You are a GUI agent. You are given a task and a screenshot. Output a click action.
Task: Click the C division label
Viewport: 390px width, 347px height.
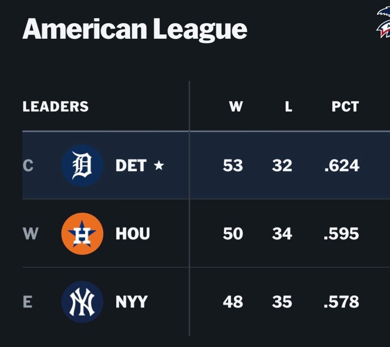(x=28, y=165)
